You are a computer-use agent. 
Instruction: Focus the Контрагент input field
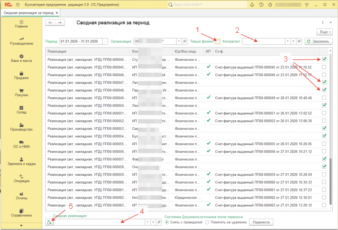coord(263,41)
